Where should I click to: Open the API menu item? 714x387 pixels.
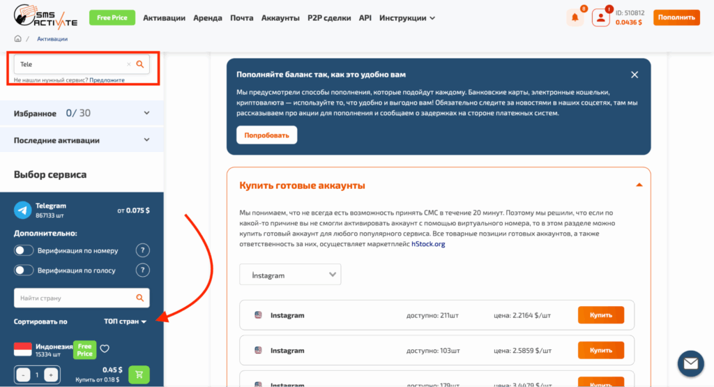point(365,17)
